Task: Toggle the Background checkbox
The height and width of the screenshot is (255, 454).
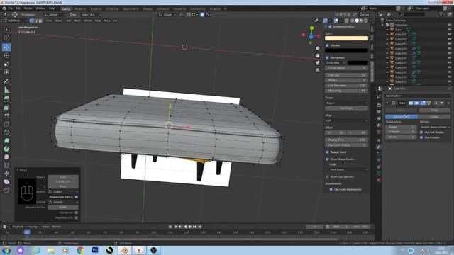Action: click(x=327, y=57)
